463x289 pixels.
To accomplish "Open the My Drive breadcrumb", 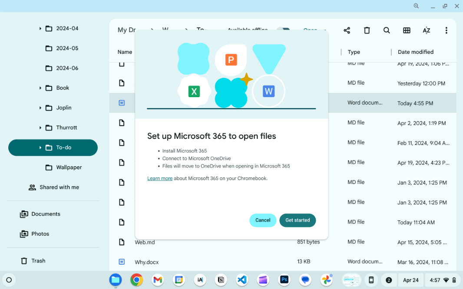I will click(x=126, y=30).
